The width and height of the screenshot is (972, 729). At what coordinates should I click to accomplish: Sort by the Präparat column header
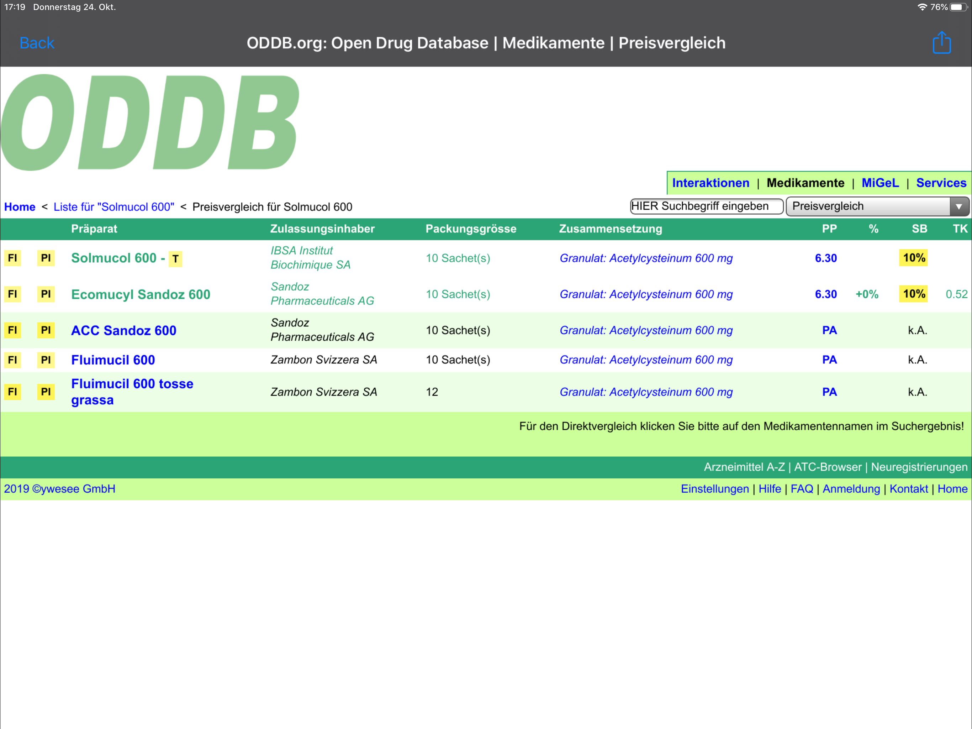click(94, 229)
